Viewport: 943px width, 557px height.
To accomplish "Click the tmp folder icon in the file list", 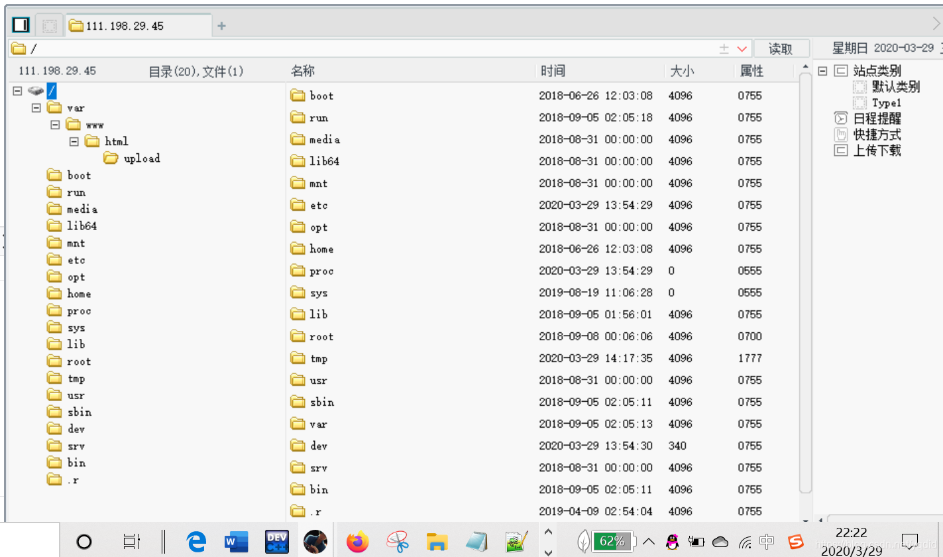I will 298,358.
